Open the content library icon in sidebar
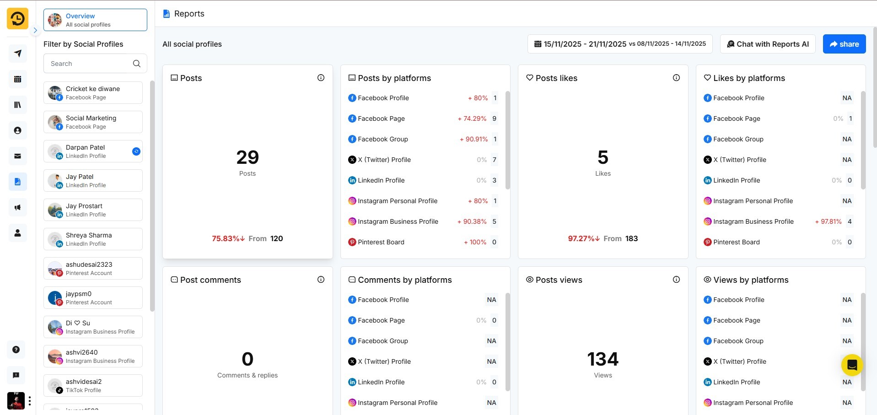The width and height of the screenshot is (877, 415). point(17,105)
